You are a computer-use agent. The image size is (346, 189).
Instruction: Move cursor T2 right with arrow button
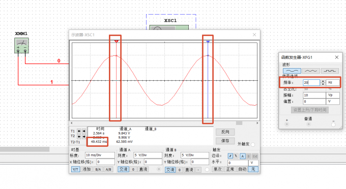point(84,137)
